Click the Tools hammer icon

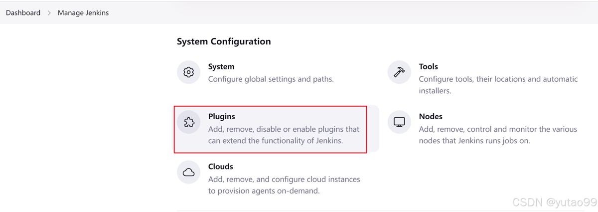tap(399, 73)
